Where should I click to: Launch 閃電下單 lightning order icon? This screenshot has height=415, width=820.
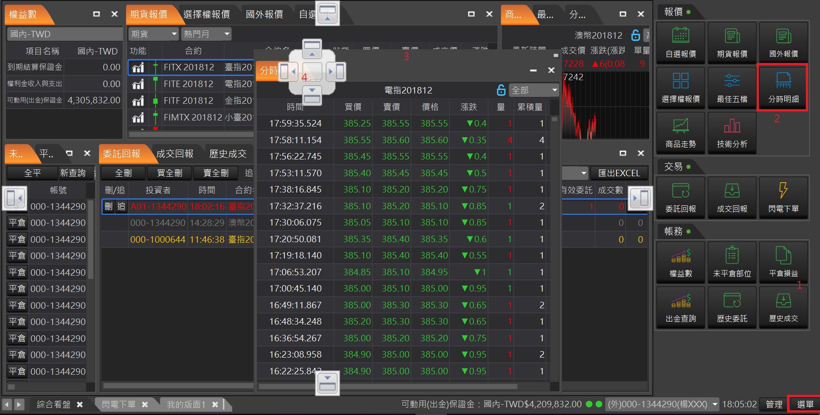click(783, 197)
